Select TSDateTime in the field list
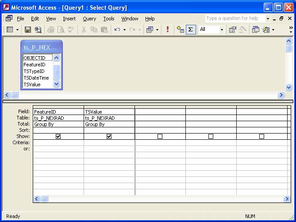This screenshot has width=296, height=222. point(38,78)
